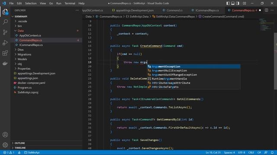Open the Help menu
Screen dimensions: 277x155
(81, 3)
